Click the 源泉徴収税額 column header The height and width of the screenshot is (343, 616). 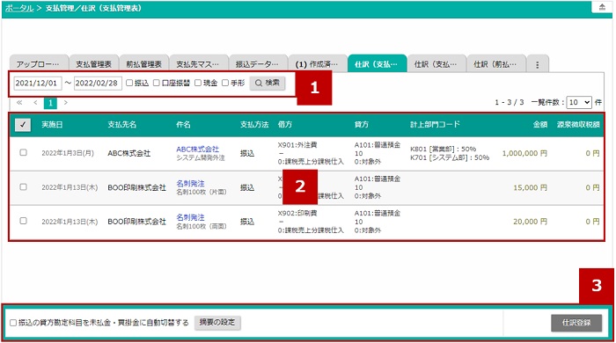(578, 125)
